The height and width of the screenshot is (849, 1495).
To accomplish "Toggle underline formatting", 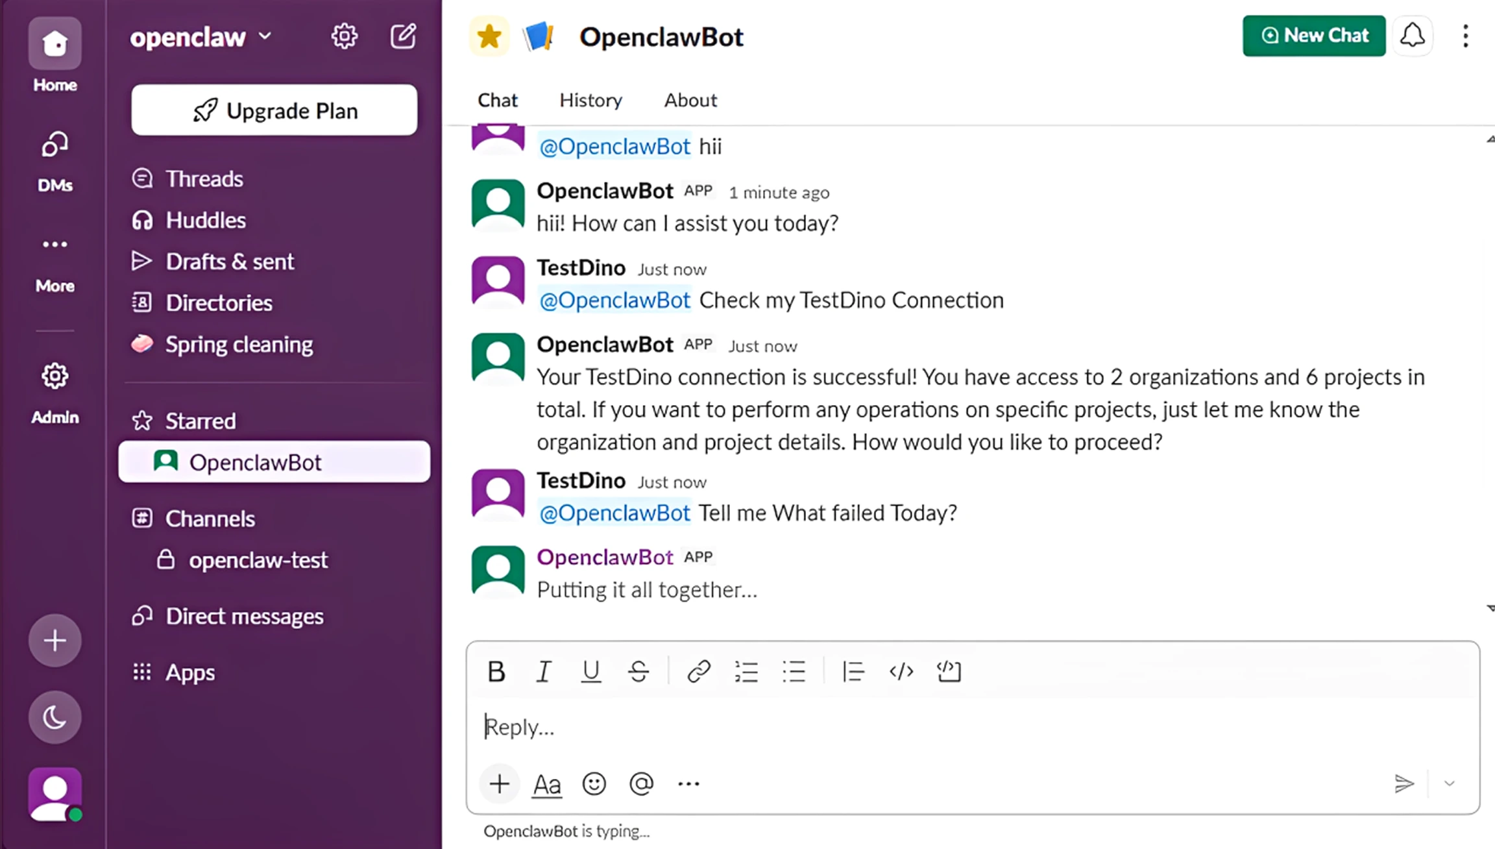I will tap(590, 671).
